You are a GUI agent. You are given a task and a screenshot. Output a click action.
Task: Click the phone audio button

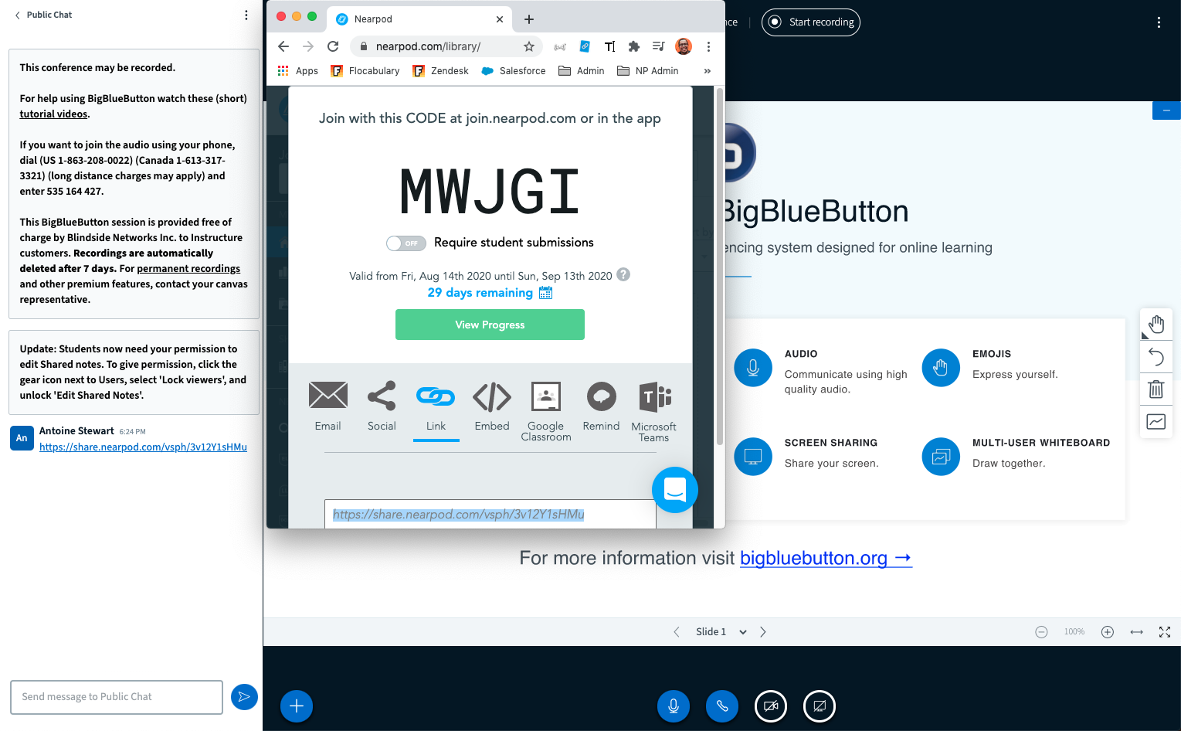[x=721, y=705]
